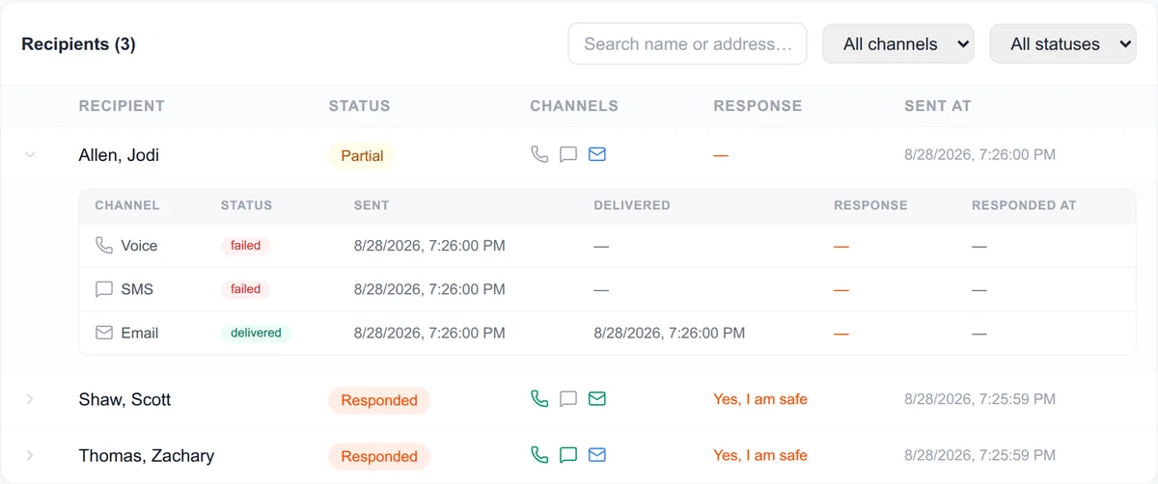Collapse the Allen, Jodi recipient row
The image size is (1158, 484).
(x=30, y=154)
